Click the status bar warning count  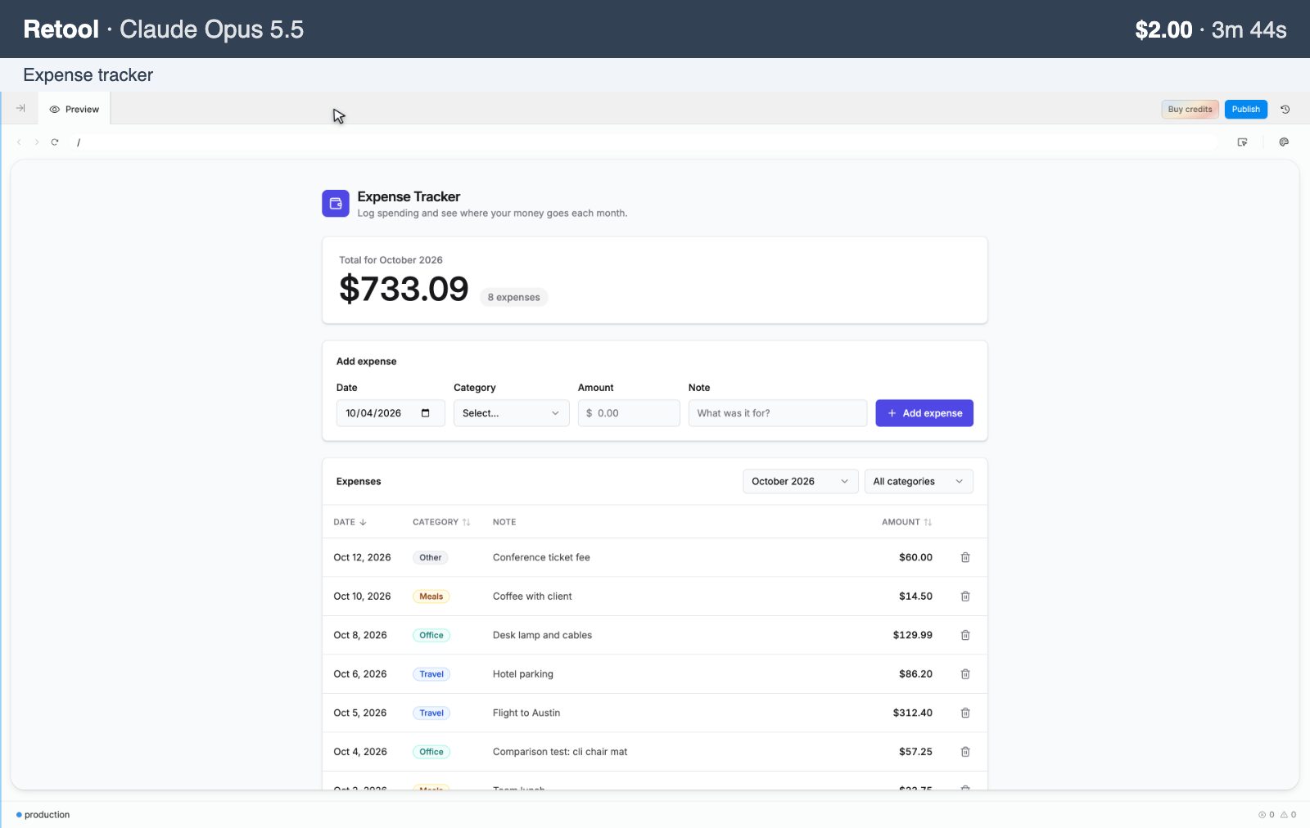point(1288,815)
